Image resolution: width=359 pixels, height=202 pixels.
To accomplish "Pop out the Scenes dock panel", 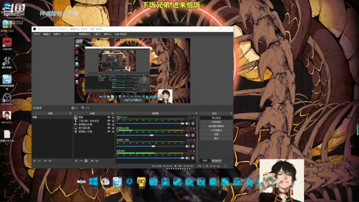I will (70, 114).
